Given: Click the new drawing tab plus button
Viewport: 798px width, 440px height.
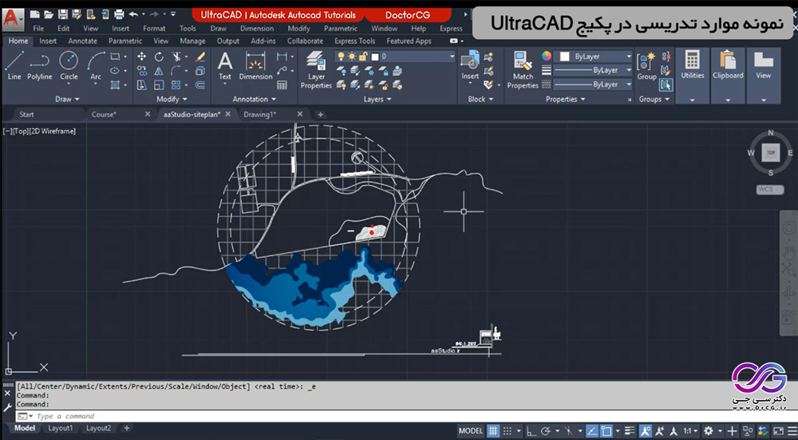Looking at the screenshot, I should (x=320, y=114).
